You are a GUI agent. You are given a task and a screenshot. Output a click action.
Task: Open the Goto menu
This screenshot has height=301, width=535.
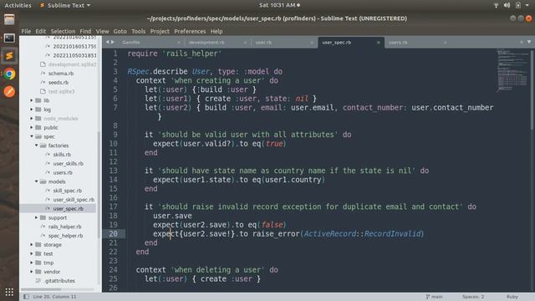coord(120,31)
